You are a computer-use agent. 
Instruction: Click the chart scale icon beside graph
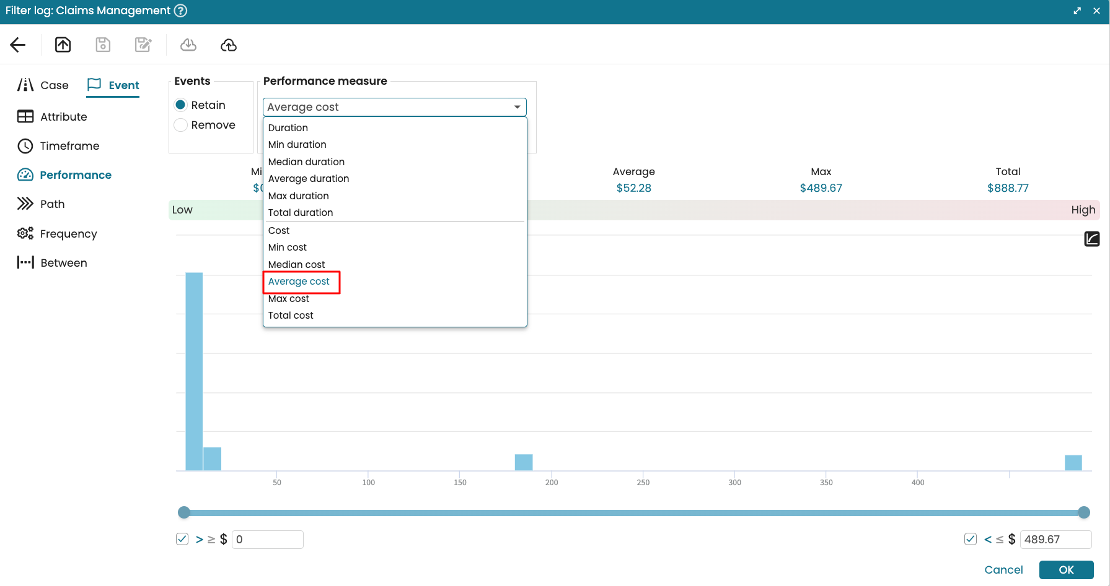[x=1091, y=239]
